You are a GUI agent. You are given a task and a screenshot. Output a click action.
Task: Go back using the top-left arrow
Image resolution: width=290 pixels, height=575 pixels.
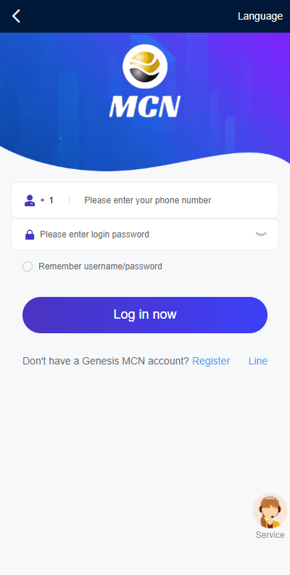[16, 16]
